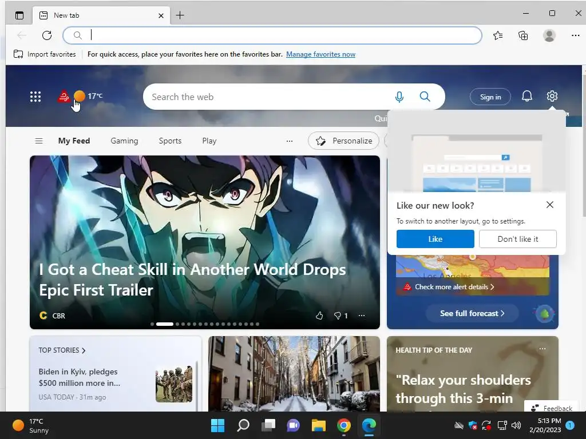Viewport: 586px width, 439px height.
Task: Select the active carousel slide indicator
Action: click(x=164, y=324)
